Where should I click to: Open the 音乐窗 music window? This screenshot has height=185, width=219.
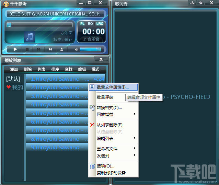click(x=91, y=39)
